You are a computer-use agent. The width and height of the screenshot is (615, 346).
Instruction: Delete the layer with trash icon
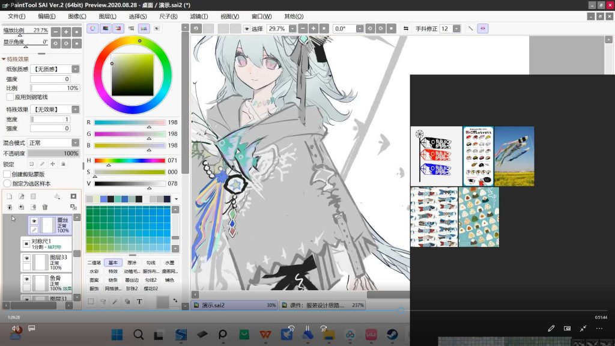pyautogui.click(x=44, y=207)
